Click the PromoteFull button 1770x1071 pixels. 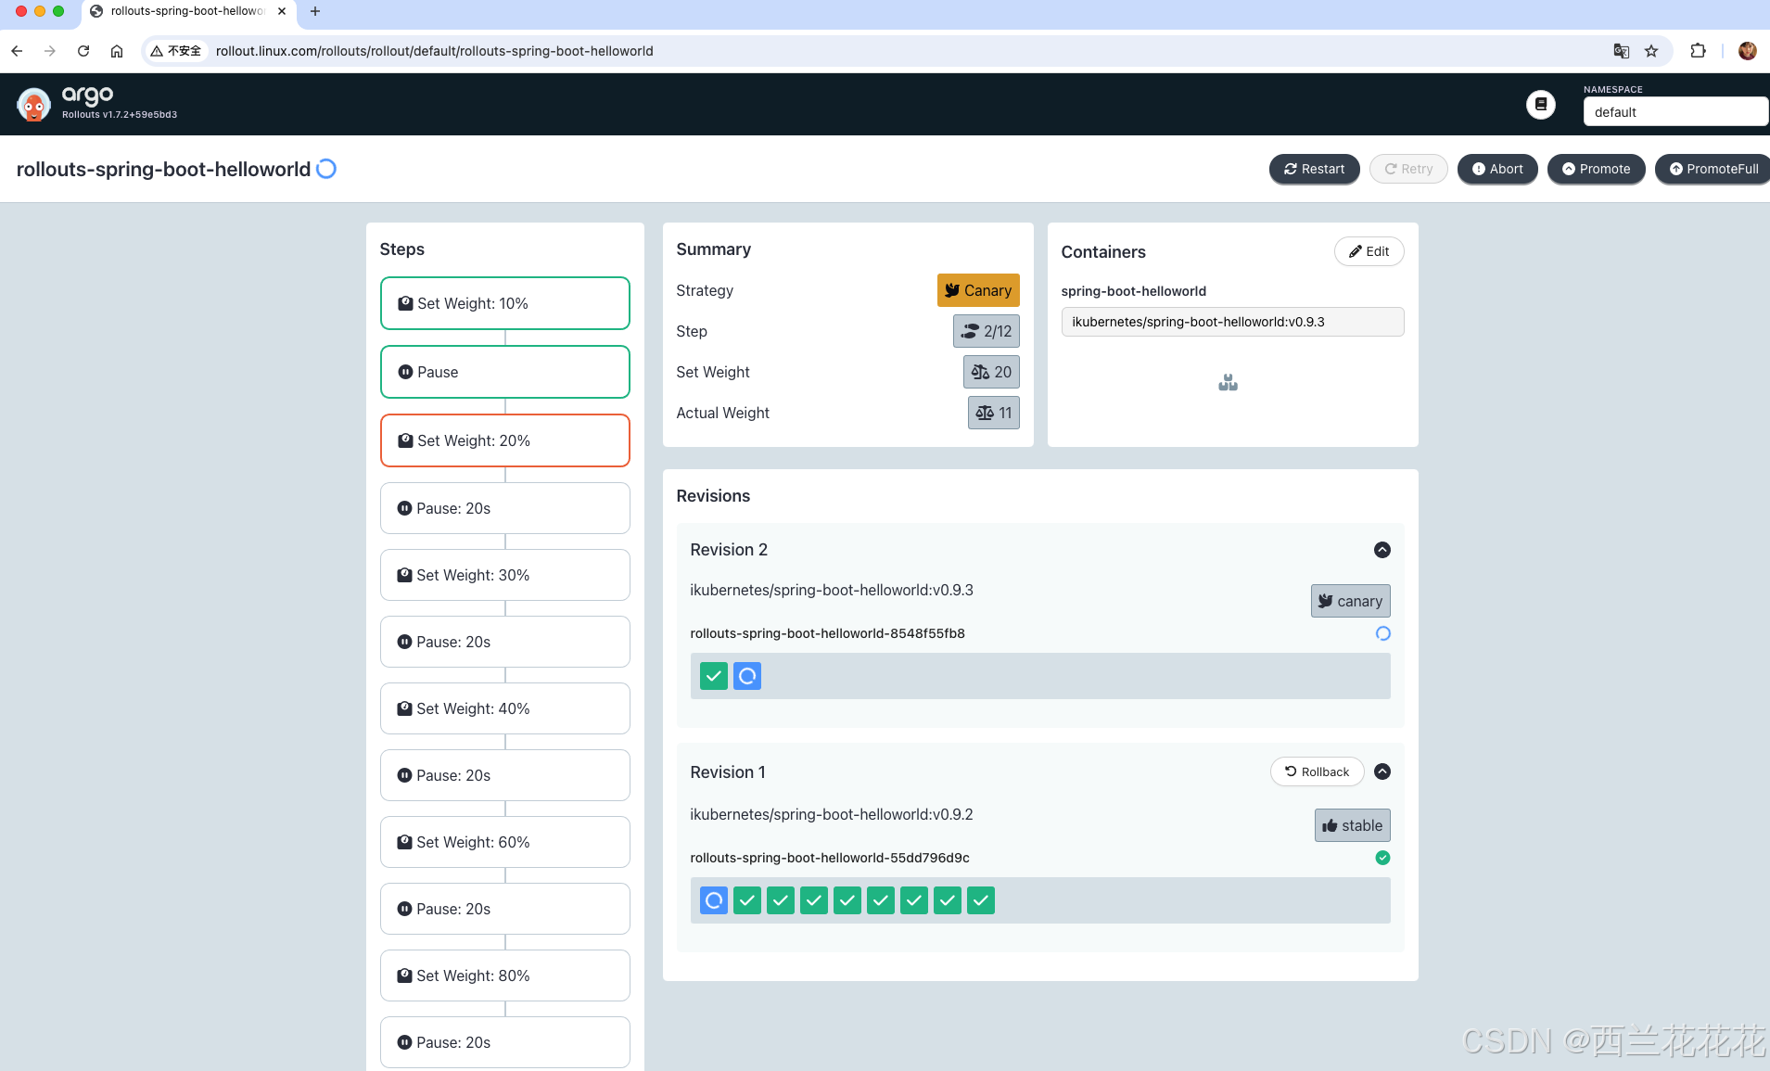tap(1713, 169)
